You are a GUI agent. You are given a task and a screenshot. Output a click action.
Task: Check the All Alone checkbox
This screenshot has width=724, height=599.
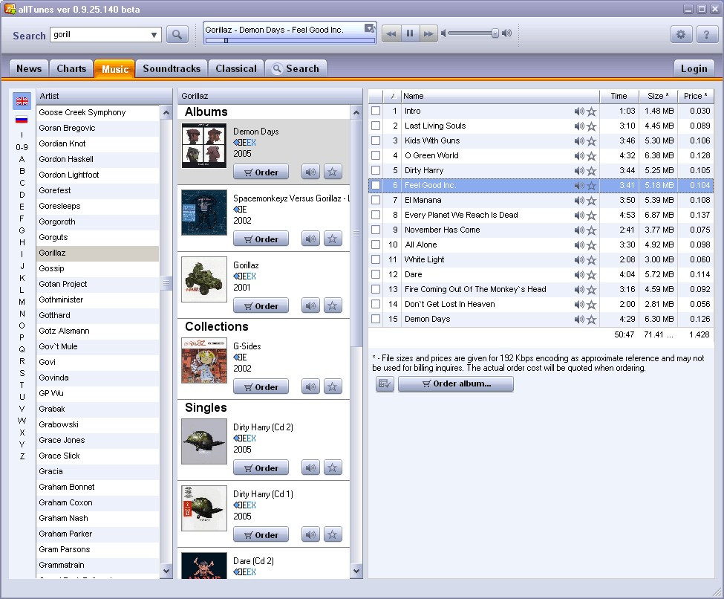pos(376,245)
